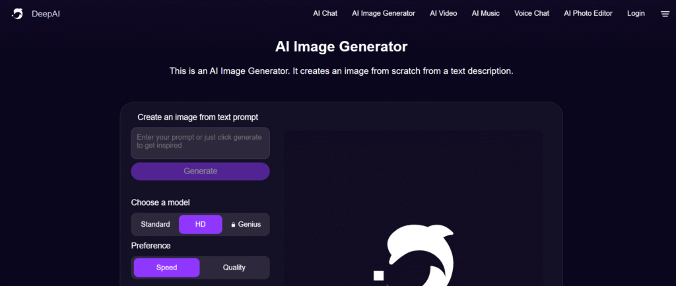Open the AI Video menu item
This screenshot has width=676, height=286.
click(x=443, y=13)
